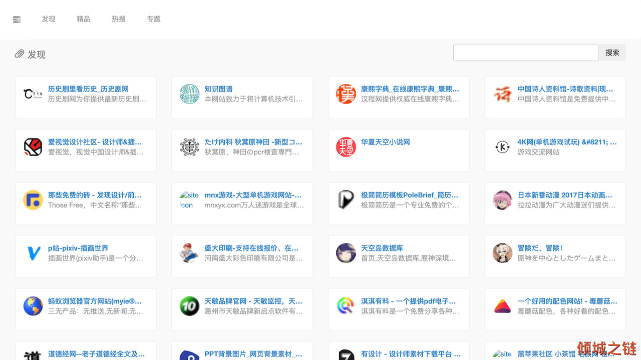
Task: Open the 有设计 - 设计师素材下载平台 link
Action: (x=411, y=354)
